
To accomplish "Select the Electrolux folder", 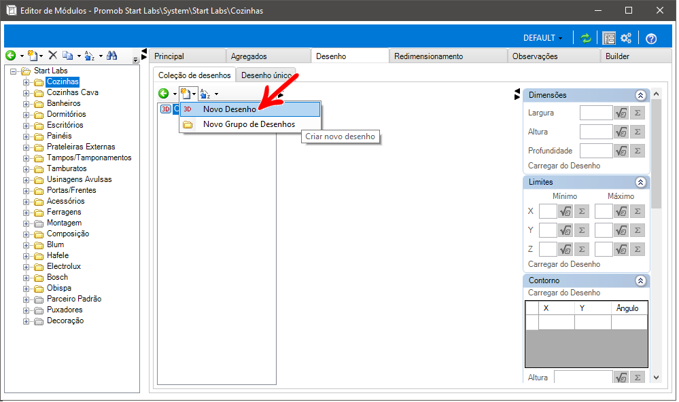I will click(x=64, y=266).
